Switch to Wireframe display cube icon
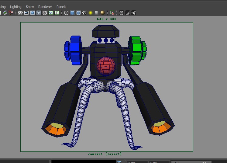The image size is (227, 163). coord(66,13)
